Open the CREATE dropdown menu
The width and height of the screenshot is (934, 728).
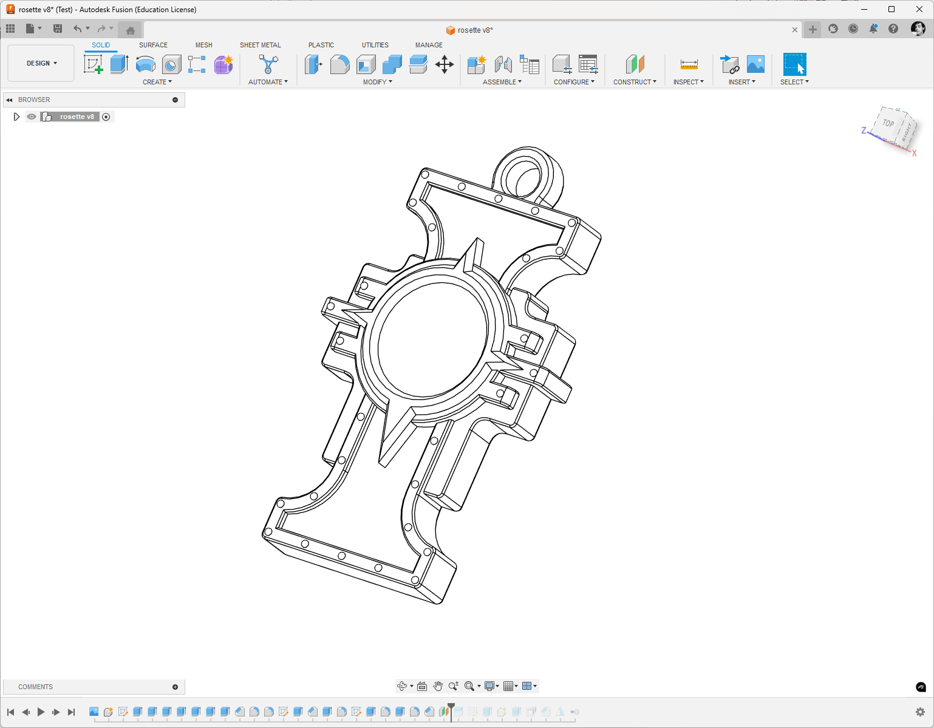coord(157,82)
